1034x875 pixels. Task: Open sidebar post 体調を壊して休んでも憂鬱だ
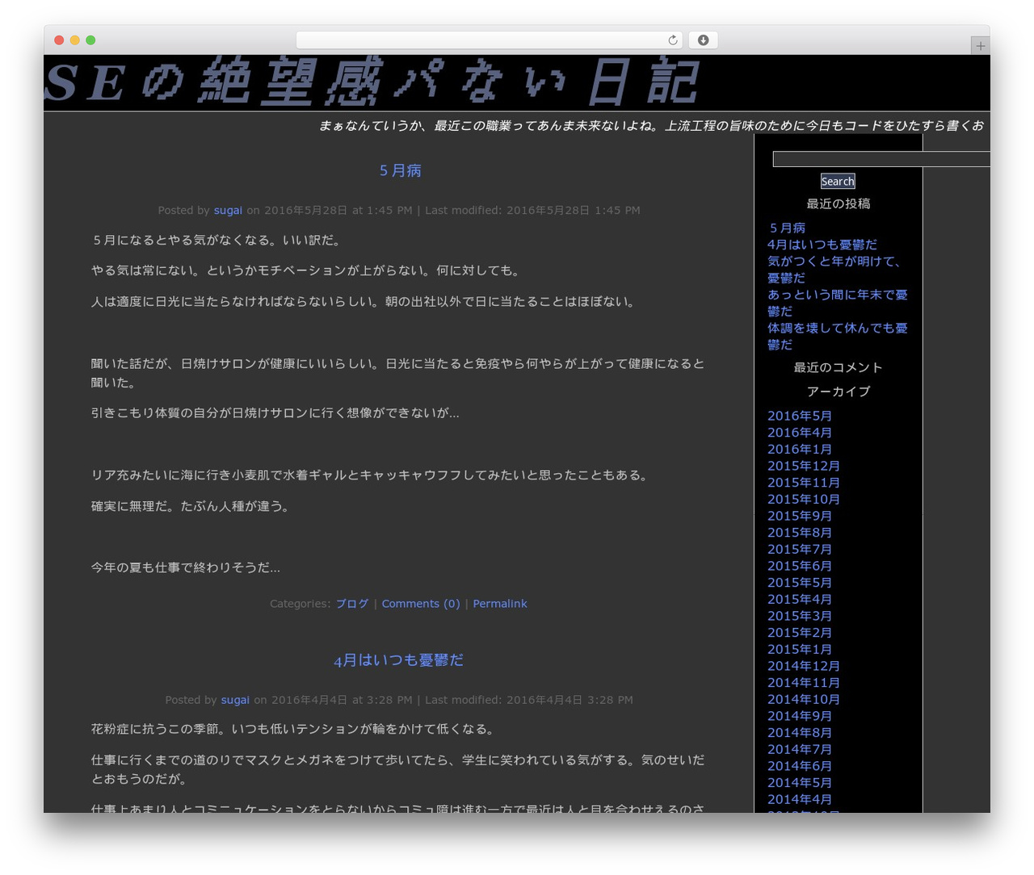[x=838, y=336]
